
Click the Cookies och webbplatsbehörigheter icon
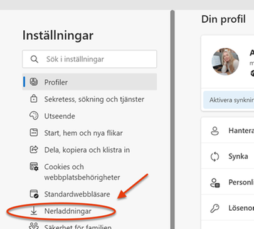[x=34, y=167]
